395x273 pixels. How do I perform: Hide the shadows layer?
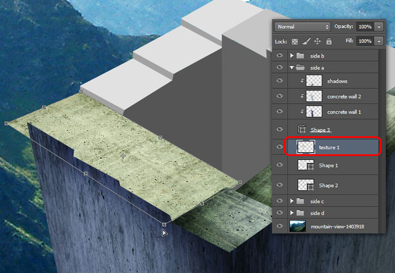(x=280, y=81)
